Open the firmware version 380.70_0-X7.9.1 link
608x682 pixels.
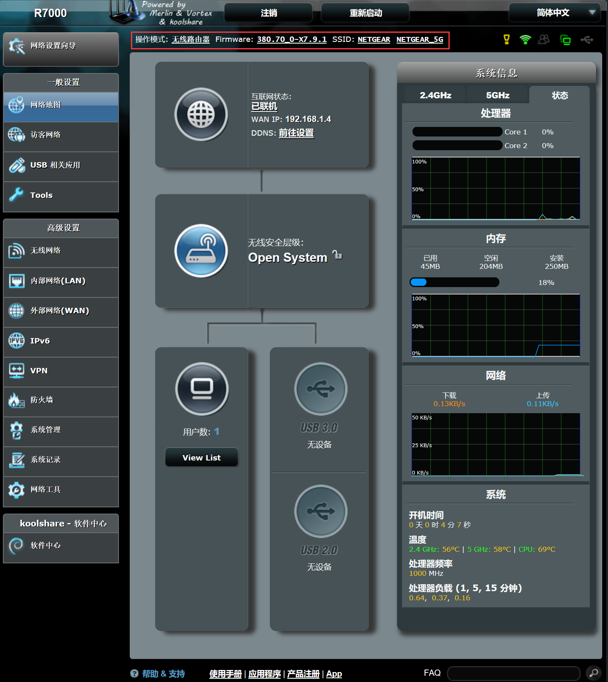click(292, 39)
